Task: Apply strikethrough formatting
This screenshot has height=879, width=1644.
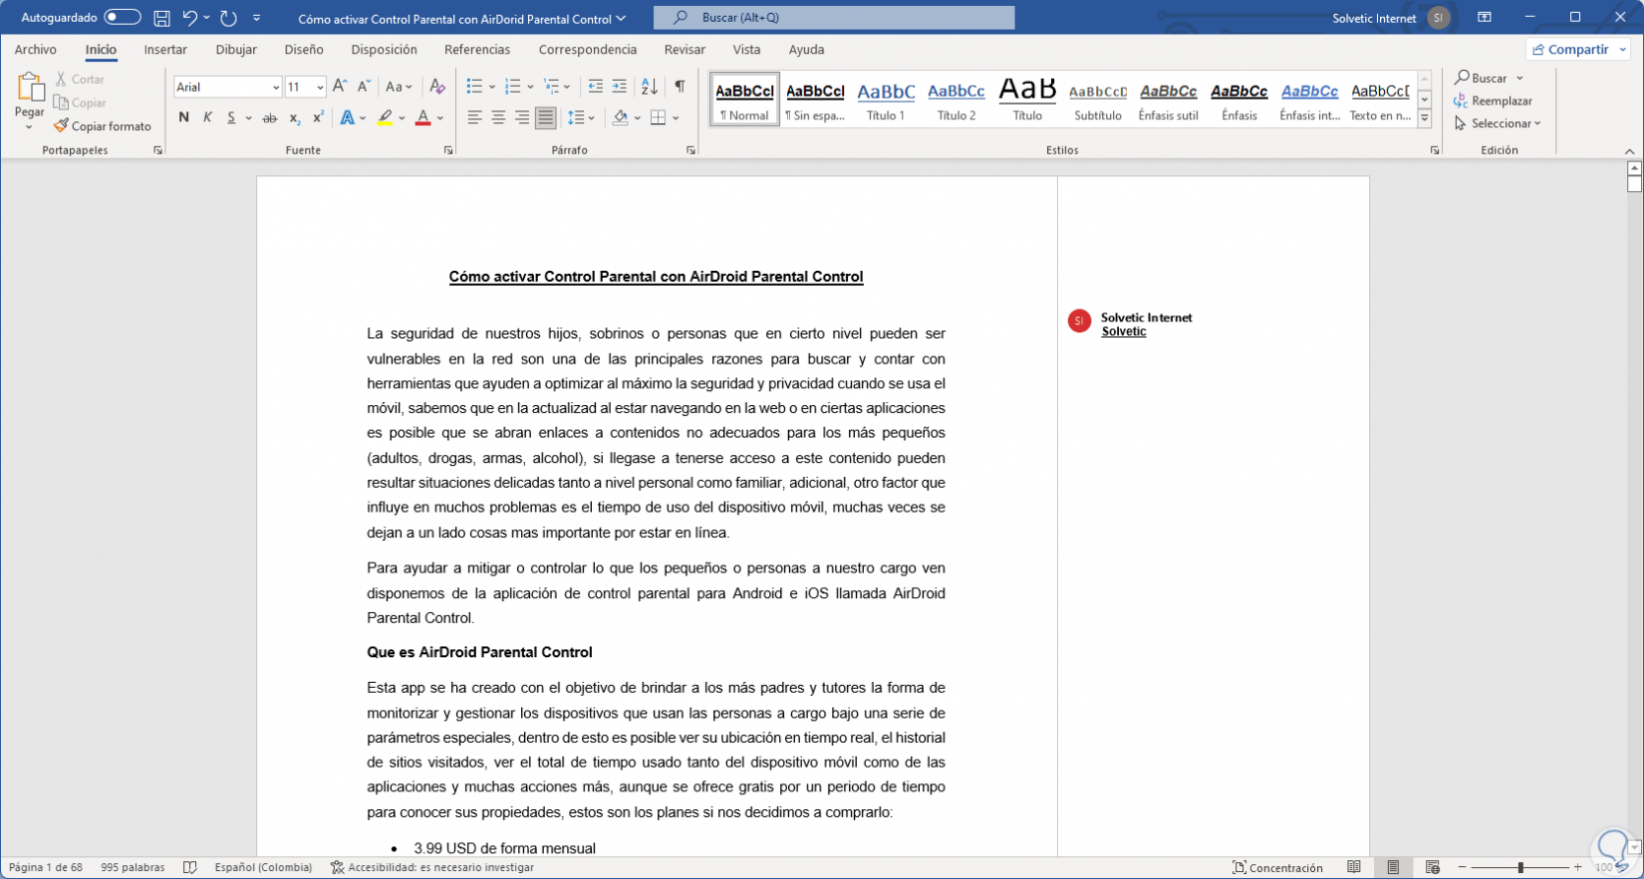Action: point(269,117)
